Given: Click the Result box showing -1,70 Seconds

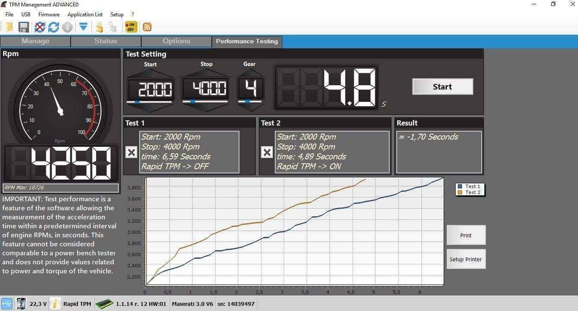Looking at the screenshot, I should (x=439, y=152).
